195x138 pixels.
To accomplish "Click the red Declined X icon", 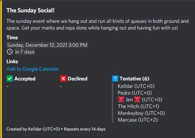I will coord(63,79).
